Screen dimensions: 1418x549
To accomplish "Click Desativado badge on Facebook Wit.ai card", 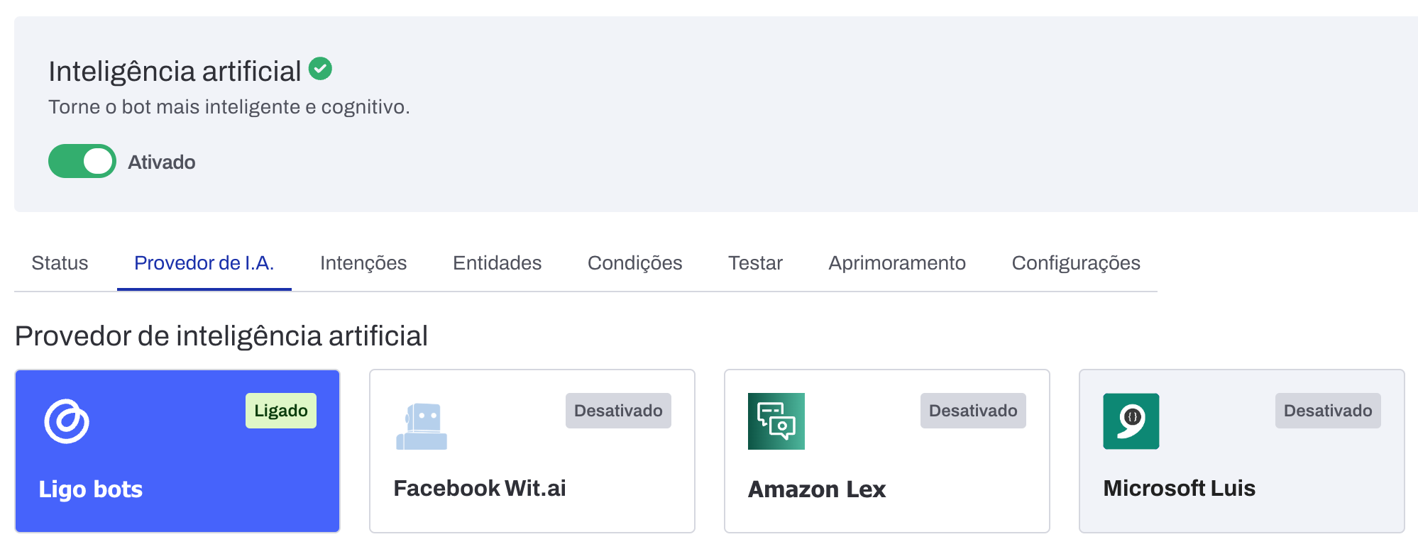I will 618,411.
